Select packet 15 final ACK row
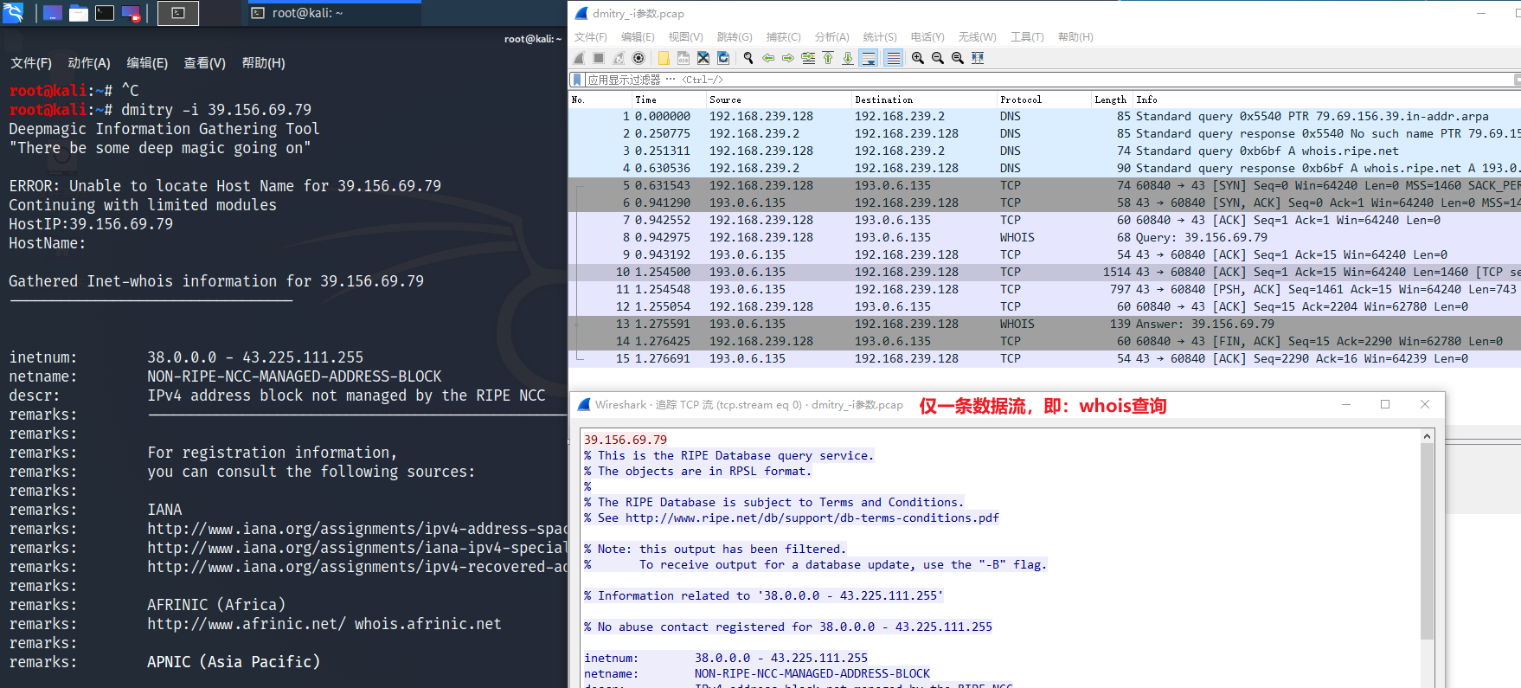This screenshot has height=688, width=1521. 1044,358
